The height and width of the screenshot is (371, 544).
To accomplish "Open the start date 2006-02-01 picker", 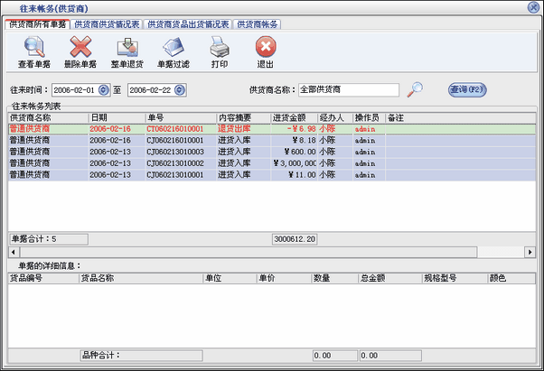I will click(104, 90).
